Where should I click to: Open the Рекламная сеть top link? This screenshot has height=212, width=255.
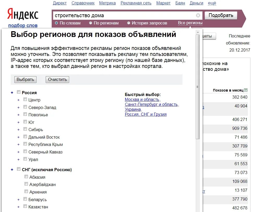(136, 3)
